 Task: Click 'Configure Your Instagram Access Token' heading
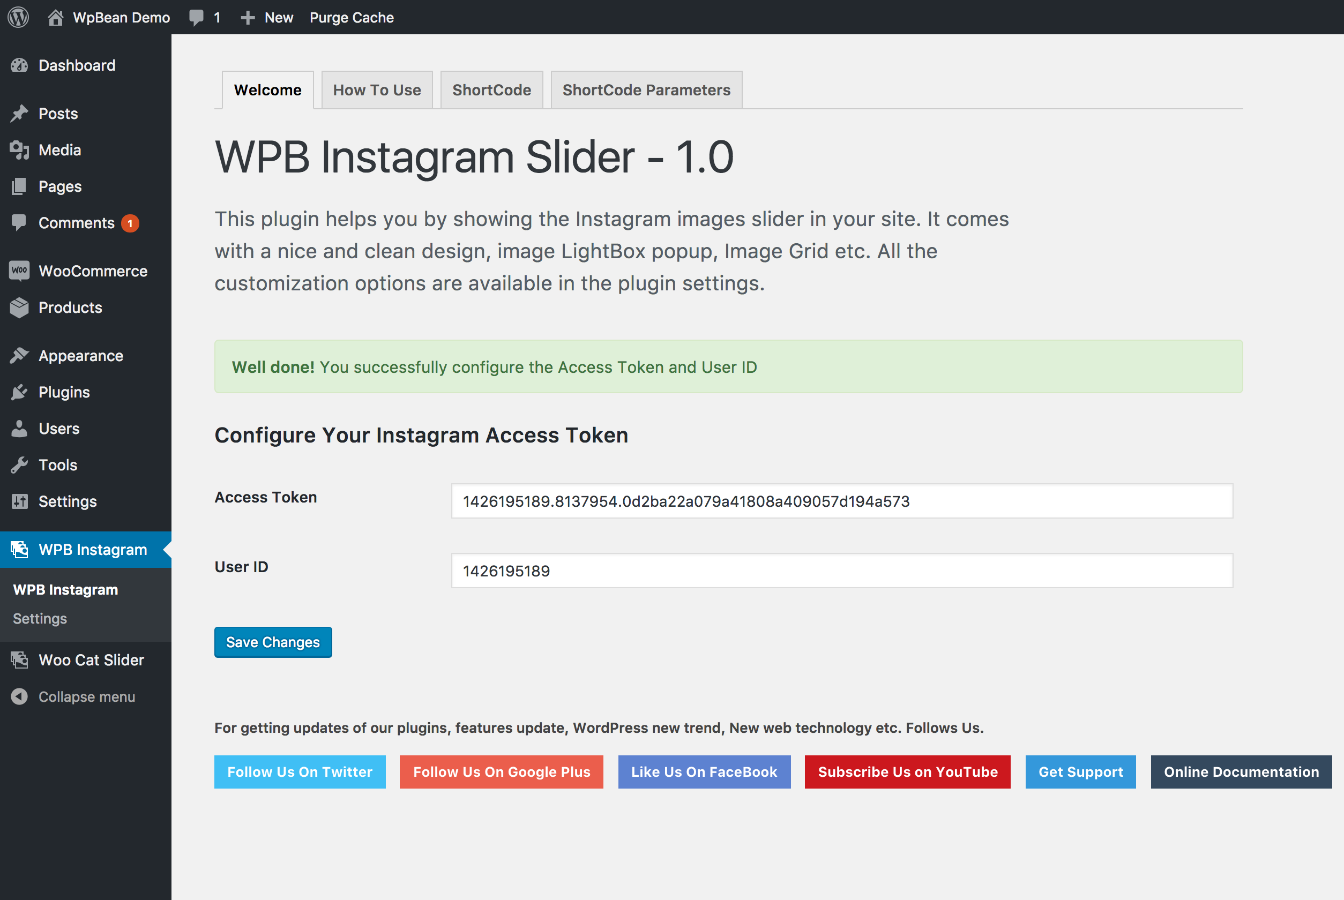pyautogui.click(x=421, y=435)
